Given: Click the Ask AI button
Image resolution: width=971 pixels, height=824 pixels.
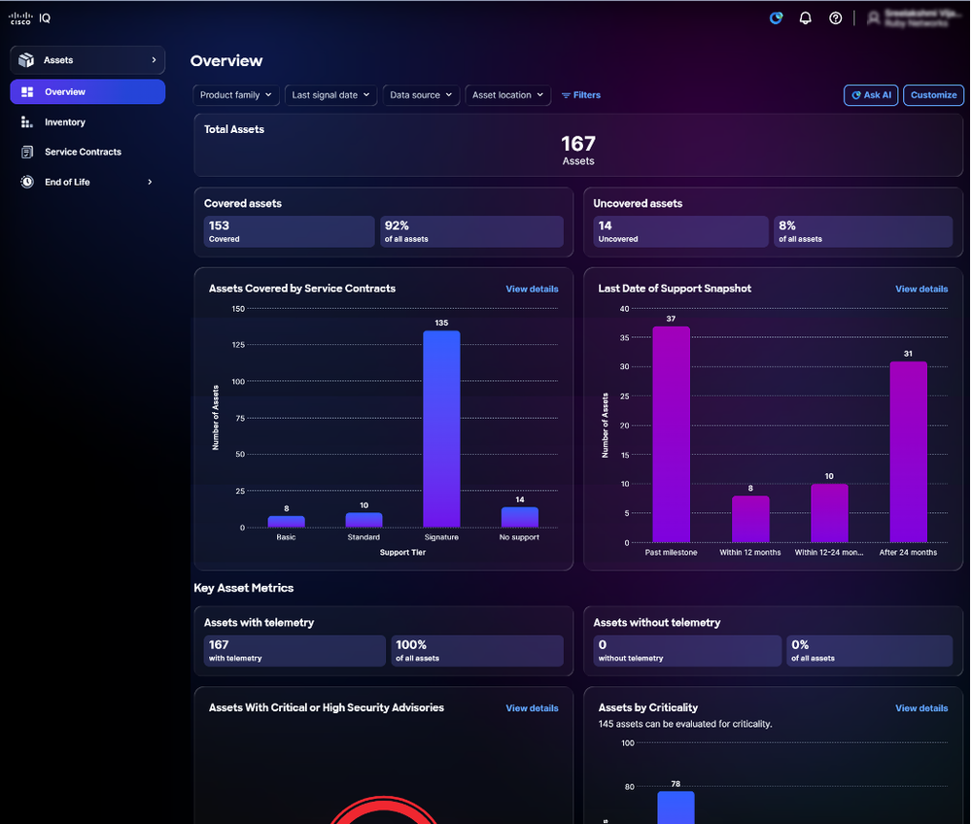Looking at the screenshot, I should [x=871, y=95].
